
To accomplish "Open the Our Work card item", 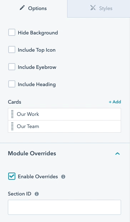I will [x=64, y=114].
